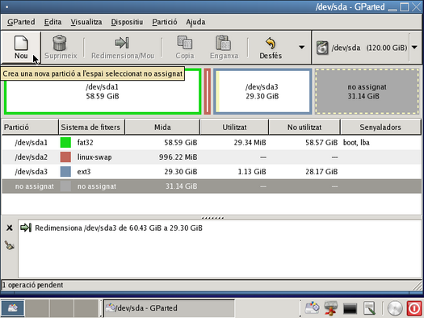Click the resize arrow icon beside pending operation

tap(26, 228)
